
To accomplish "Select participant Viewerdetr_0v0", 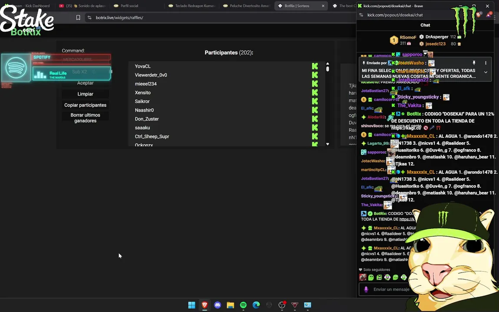I will [x=151, y=75].
